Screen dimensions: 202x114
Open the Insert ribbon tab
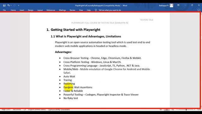pyautogui.click(x=22, y=10)
